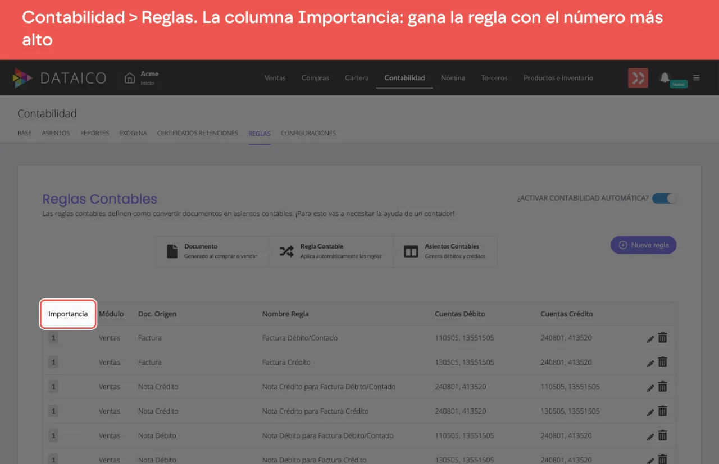The width and height of the screenshot is (719, 464).
Task: Open CERTIFICADOS RETENCIONES tab
Action: [x=198, y=133]
